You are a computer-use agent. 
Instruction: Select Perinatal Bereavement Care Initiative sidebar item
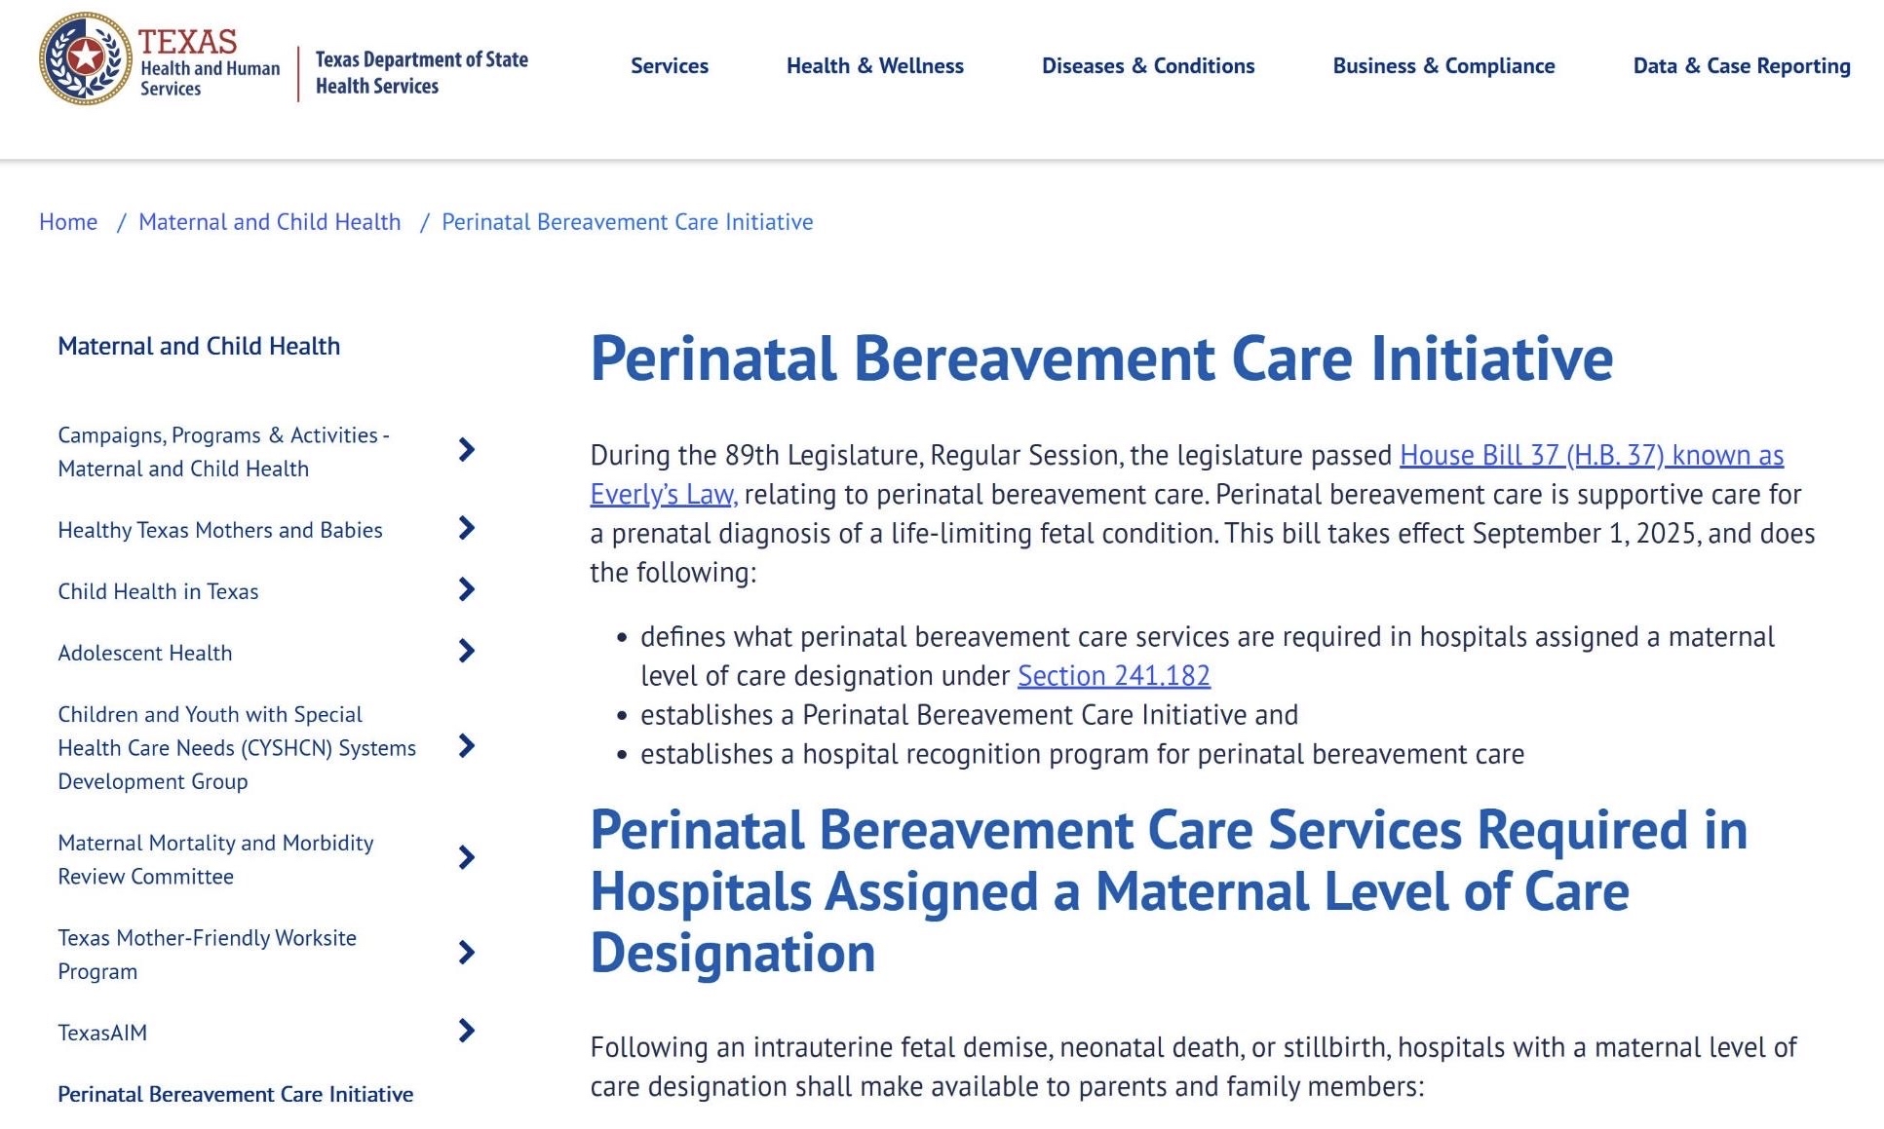pyautogui.click(x=235, y=1094)
